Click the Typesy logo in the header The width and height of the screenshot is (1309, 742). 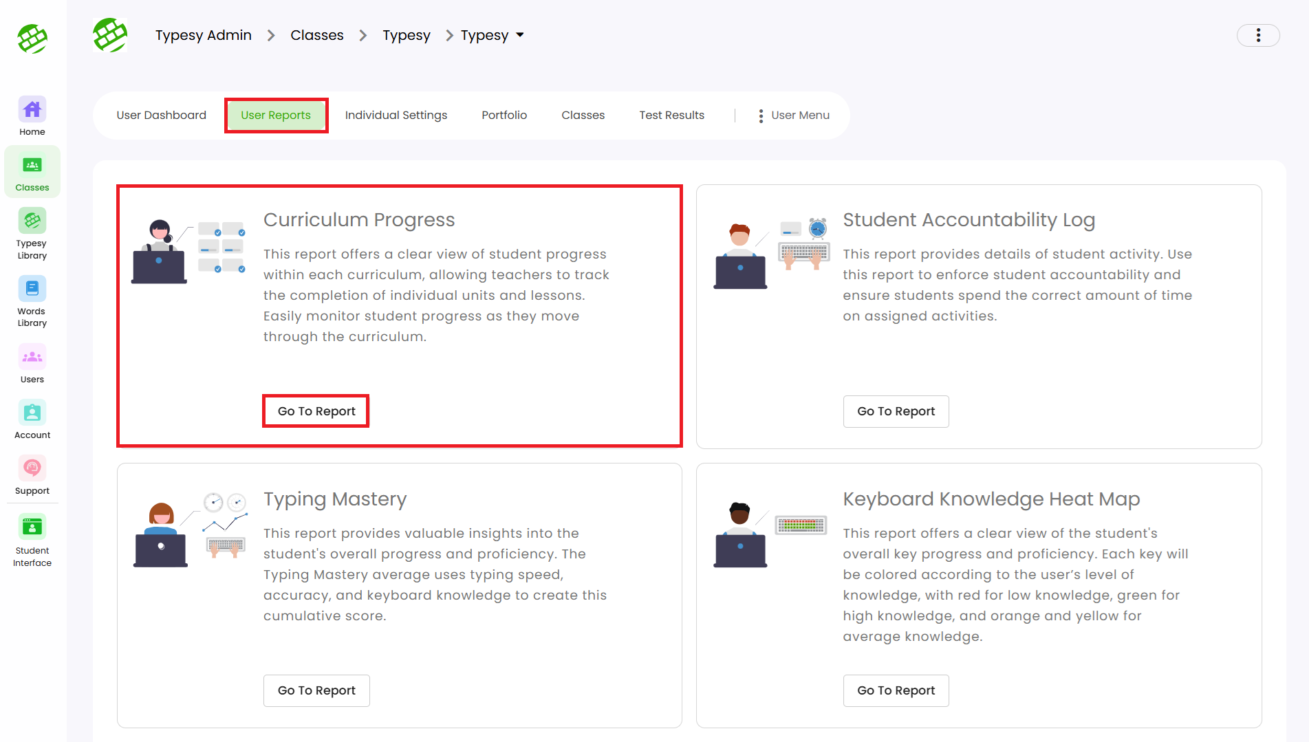click(110, 35)
